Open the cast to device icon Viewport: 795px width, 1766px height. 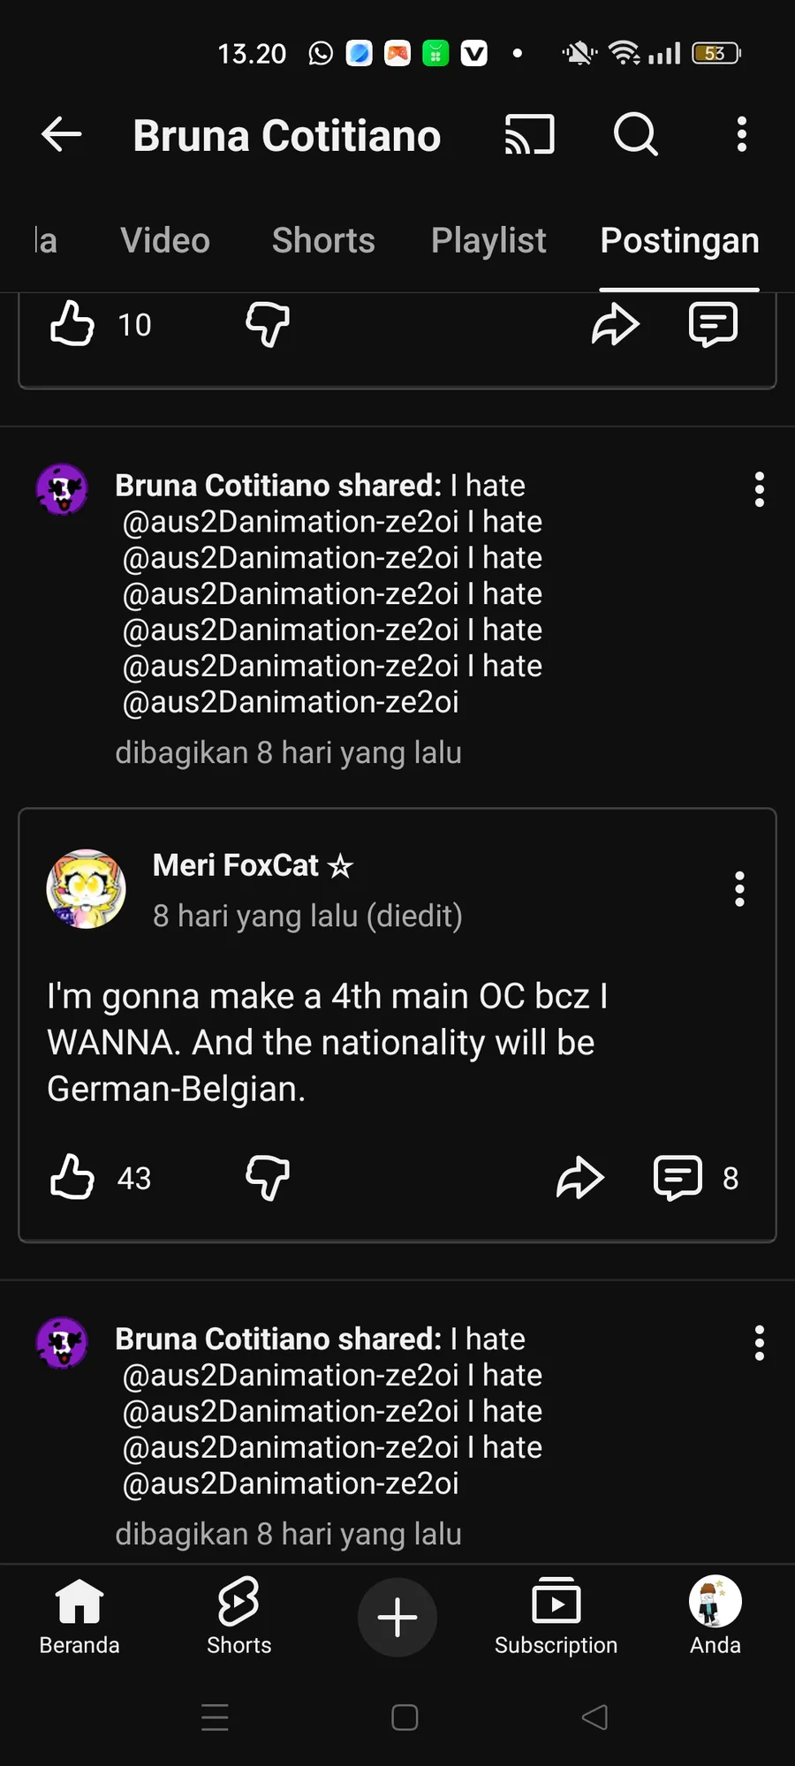point(530,135)
